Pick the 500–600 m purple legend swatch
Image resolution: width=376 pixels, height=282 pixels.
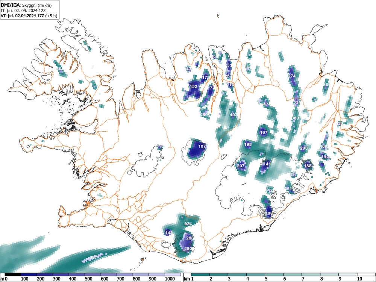(x=93, y=274)
